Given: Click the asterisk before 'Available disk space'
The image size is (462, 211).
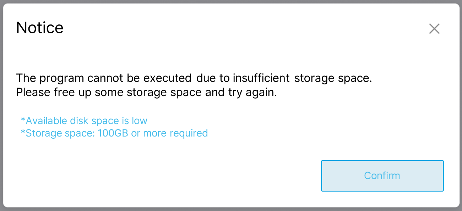Looking at the screenshot, I should coord(23,120).
